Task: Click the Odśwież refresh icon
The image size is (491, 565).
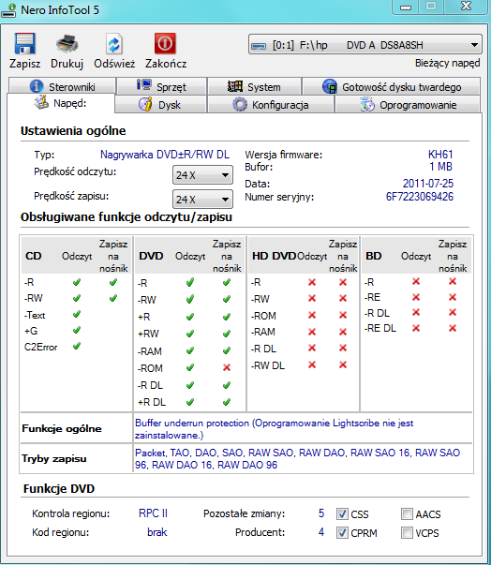Action: click(114, 44)
